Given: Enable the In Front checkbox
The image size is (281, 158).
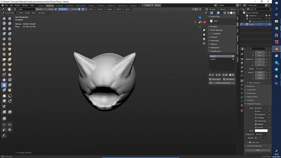Looking at the screenshot, I should (256, 127).
